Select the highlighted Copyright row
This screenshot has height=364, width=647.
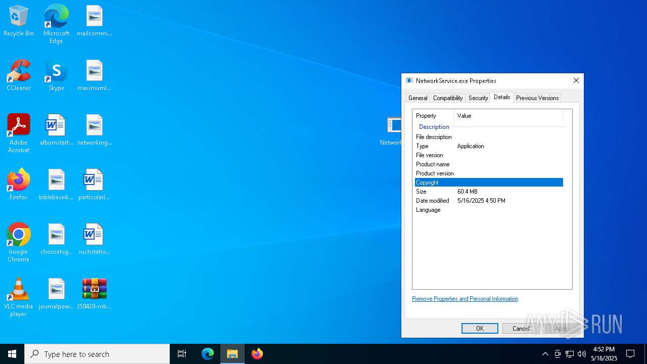click(x=489, y=183)
